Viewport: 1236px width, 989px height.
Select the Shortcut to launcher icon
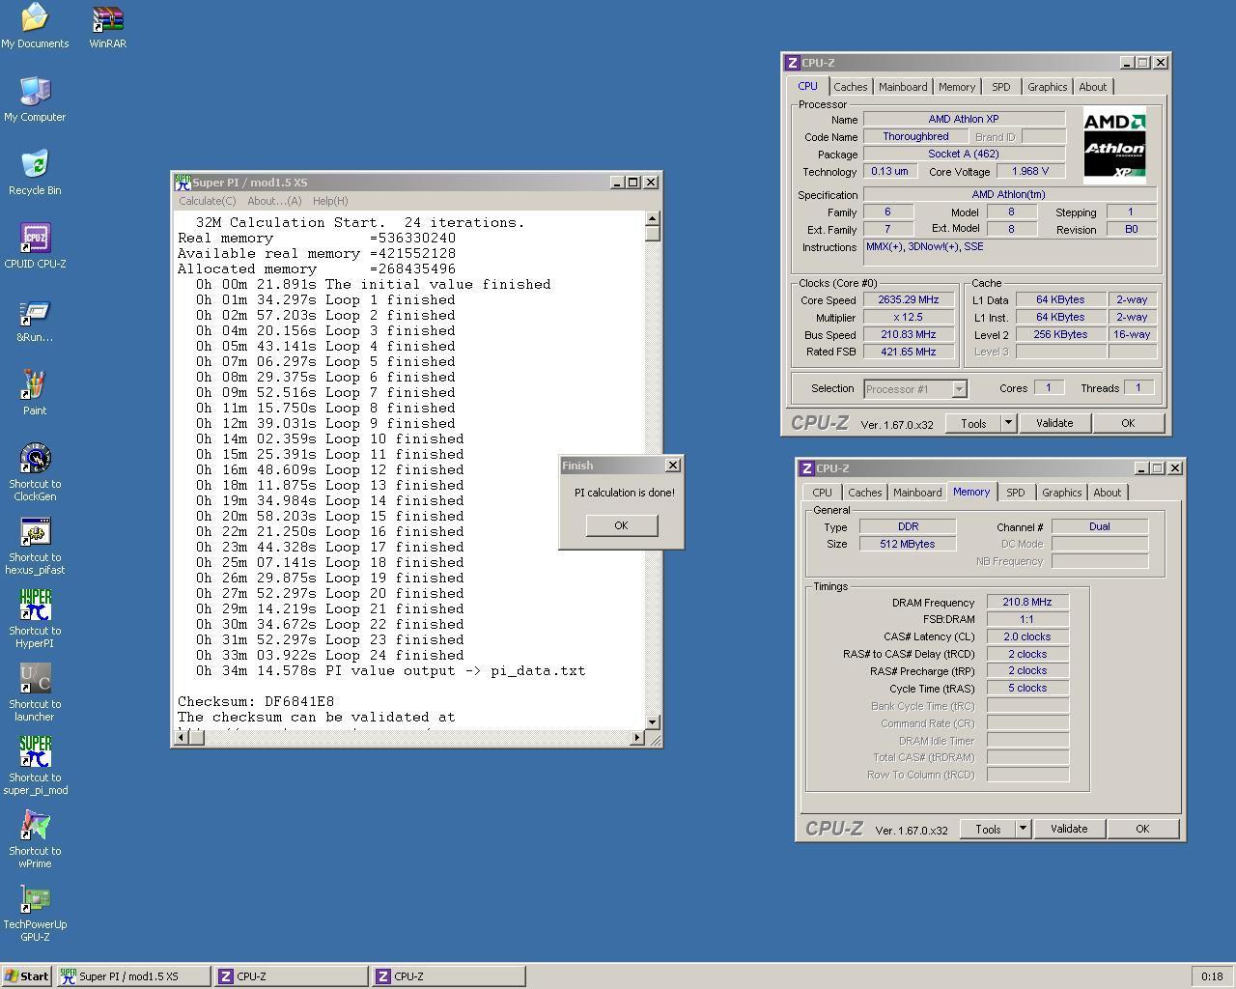point(35,693)
